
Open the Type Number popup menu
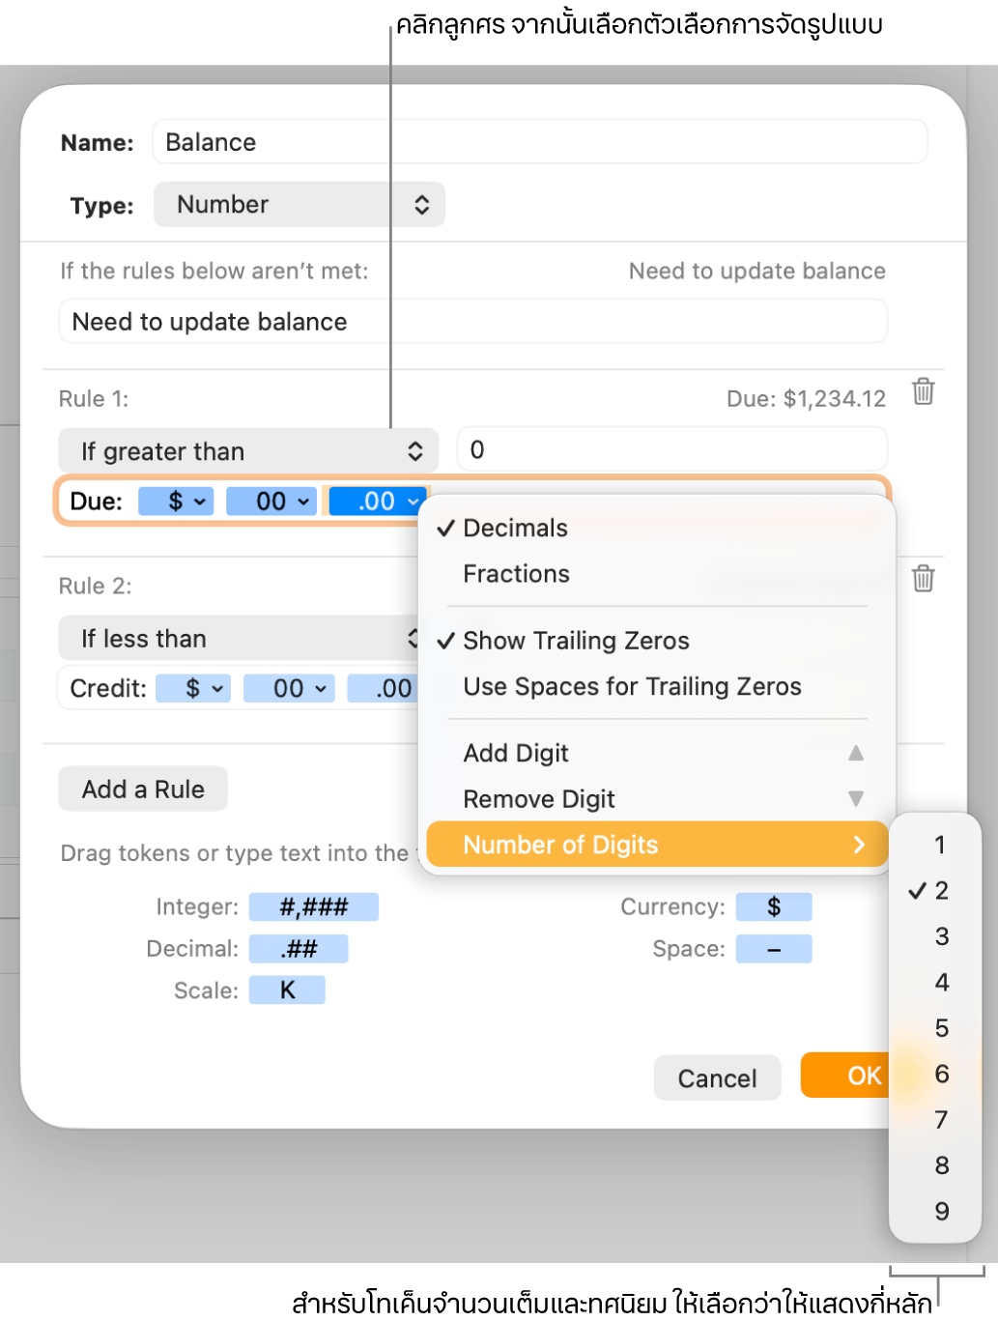299,205
